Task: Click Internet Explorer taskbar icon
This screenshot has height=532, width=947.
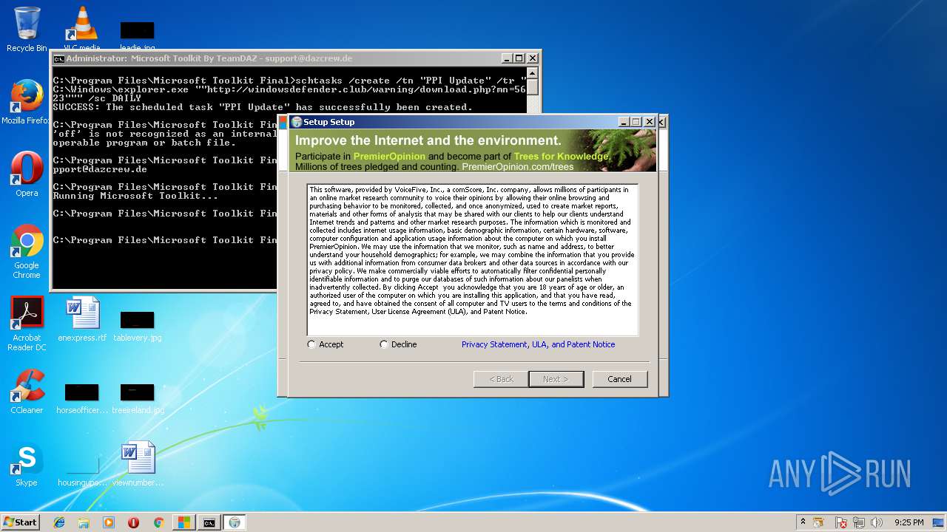Action: (59, 522)
